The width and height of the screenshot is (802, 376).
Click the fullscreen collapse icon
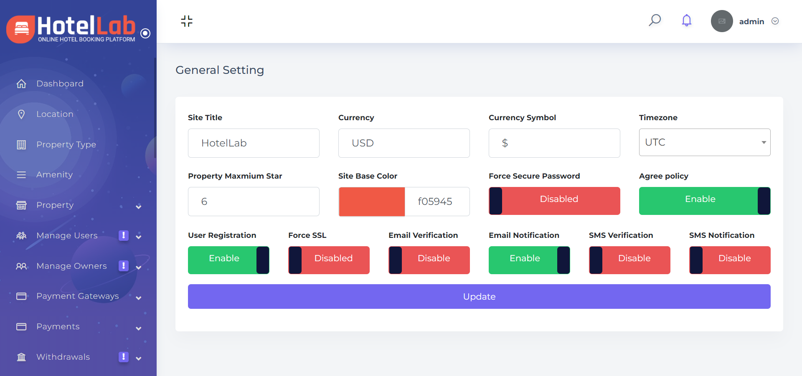187,21
